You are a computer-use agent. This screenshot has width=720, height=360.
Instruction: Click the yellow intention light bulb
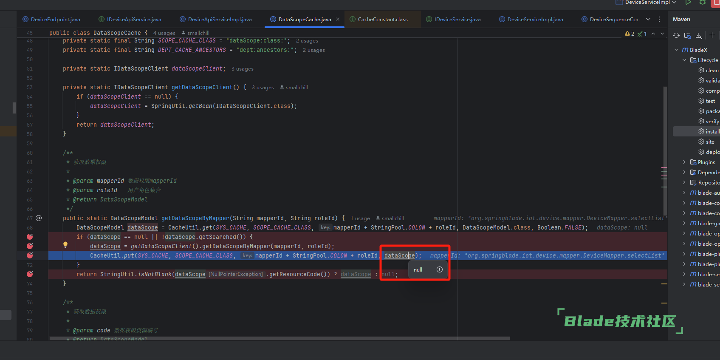click(65, 245)
